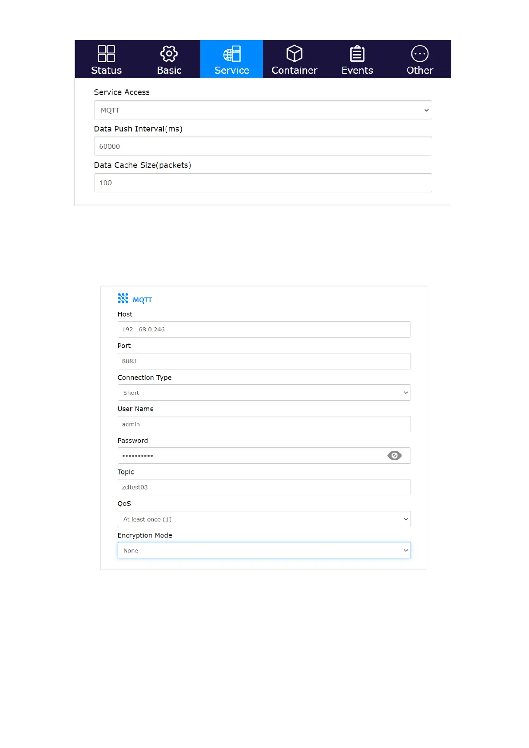Select the Port input field
Image resolution: width=529 pixels, height=748 pixels.
point(264,361)
